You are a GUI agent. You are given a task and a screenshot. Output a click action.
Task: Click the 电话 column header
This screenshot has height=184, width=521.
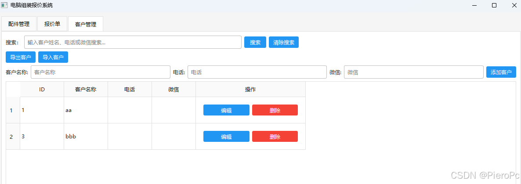coord(130,89)
